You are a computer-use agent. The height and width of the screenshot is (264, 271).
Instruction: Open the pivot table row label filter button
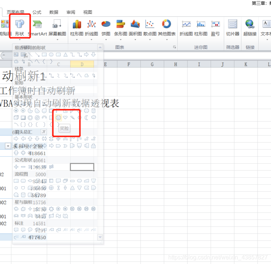(x=8, y=146)
